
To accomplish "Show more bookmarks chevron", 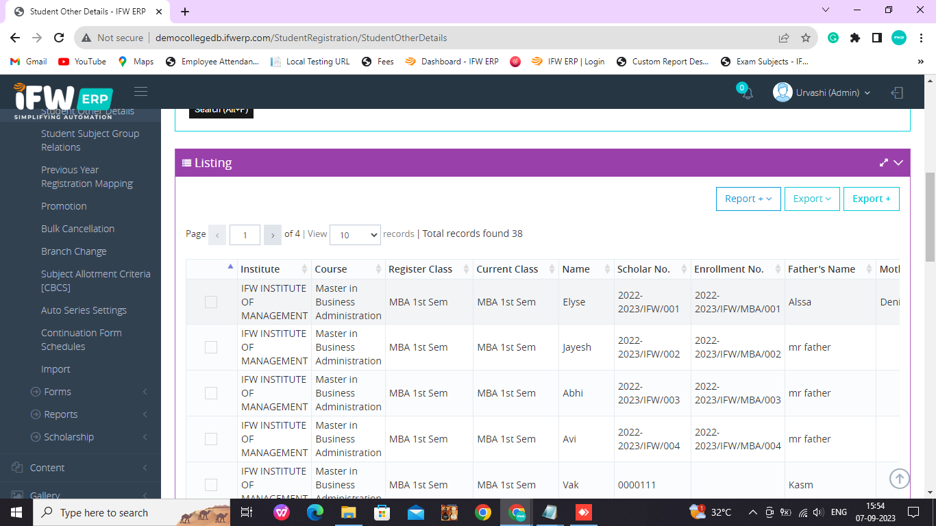I will pos(920,62).
